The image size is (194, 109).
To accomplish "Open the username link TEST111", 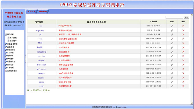I will (41, 77).
